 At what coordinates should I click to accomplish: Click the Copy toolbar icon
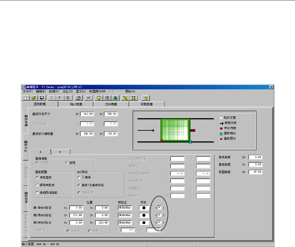(60, 98)
